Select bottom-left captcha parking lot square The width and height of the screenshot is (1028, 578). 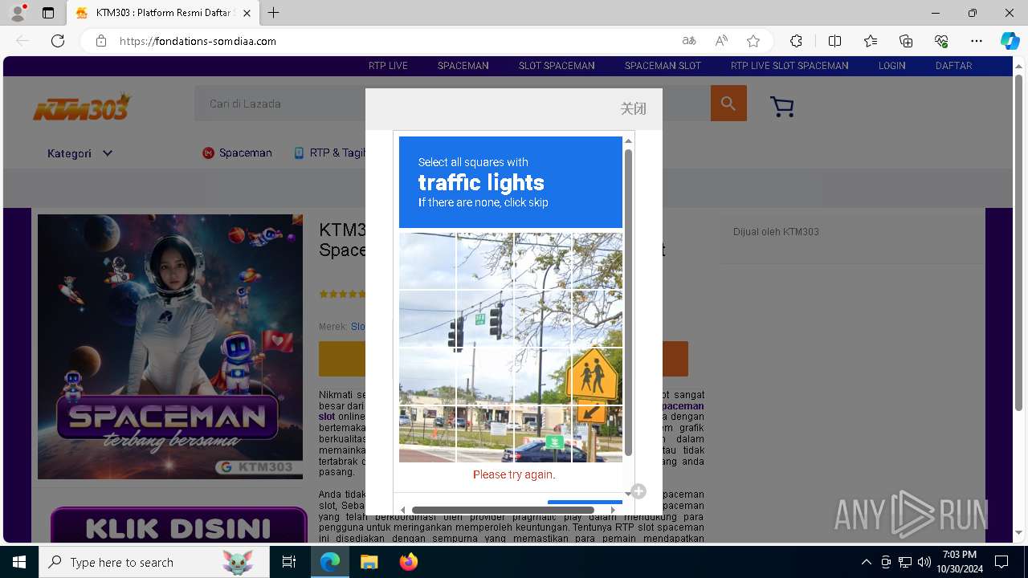(x=427, y=434)
